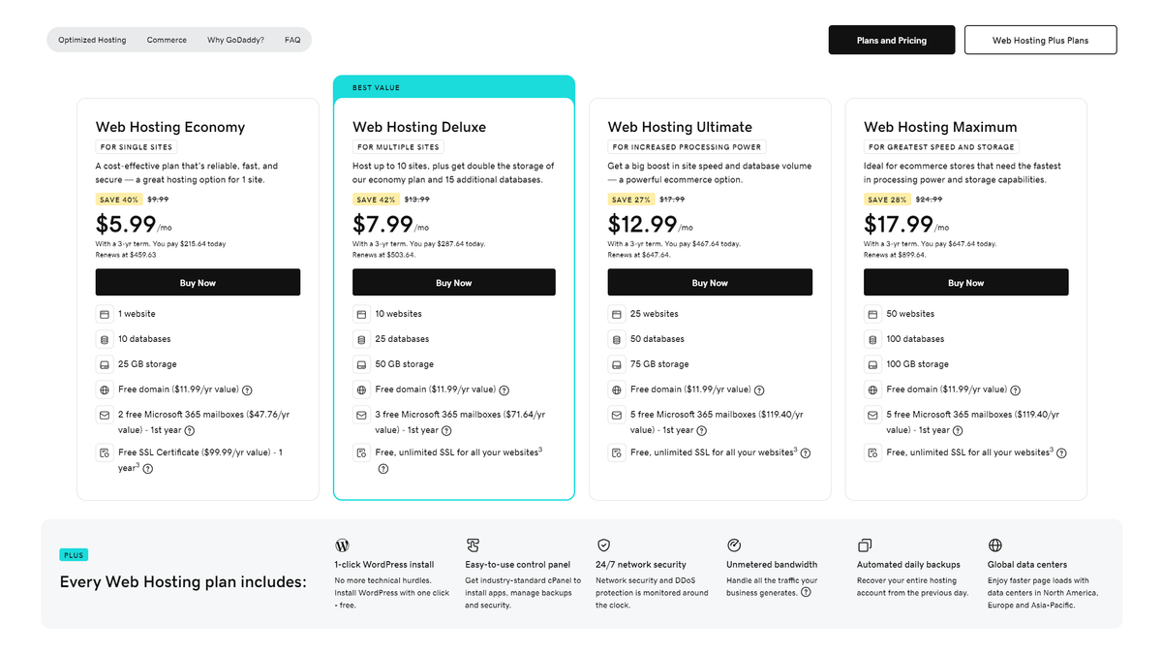Select the Plans and Pricing tab
The width and height of the screenshot is (1162, 654).
pyautogui.click(x=891, y=40)
